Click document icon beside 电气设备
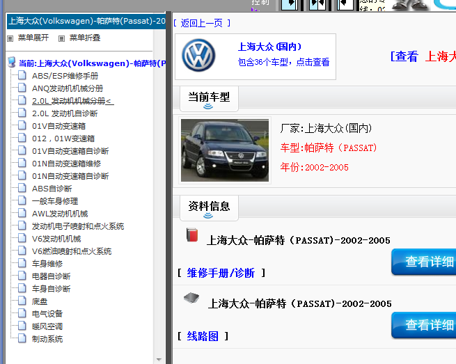Screen dimensions: 456x364 [22, 312]
